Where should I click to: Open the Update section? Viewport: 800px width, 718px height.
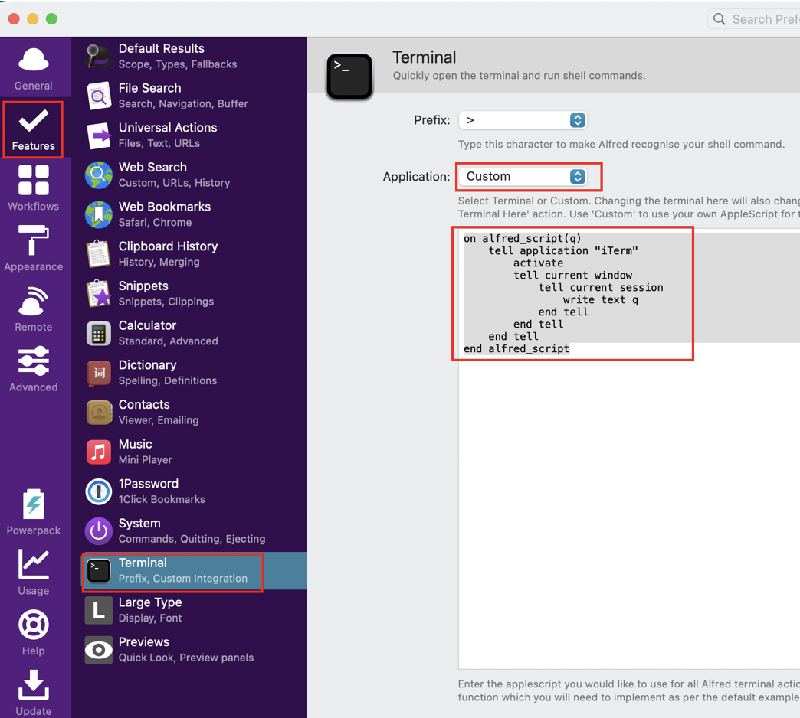click(33, 692)
